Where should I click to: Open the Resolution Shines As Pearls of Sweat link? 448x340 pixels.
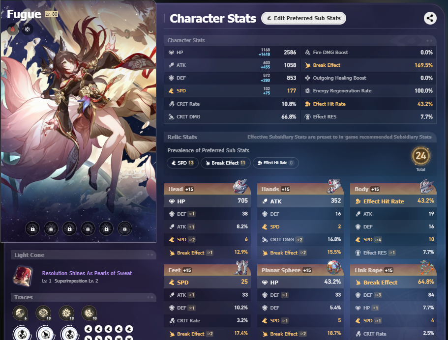[87, 273]
